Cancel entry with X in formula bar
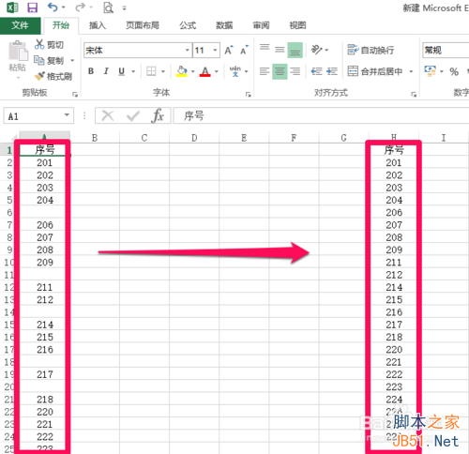The width and height of the screenshot is (469, 454). (108, 116)
